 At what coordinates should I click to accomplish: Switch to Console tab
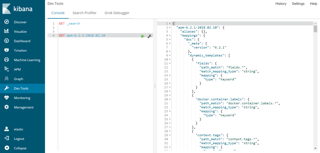pyautogui.click(x=58, y=13)
